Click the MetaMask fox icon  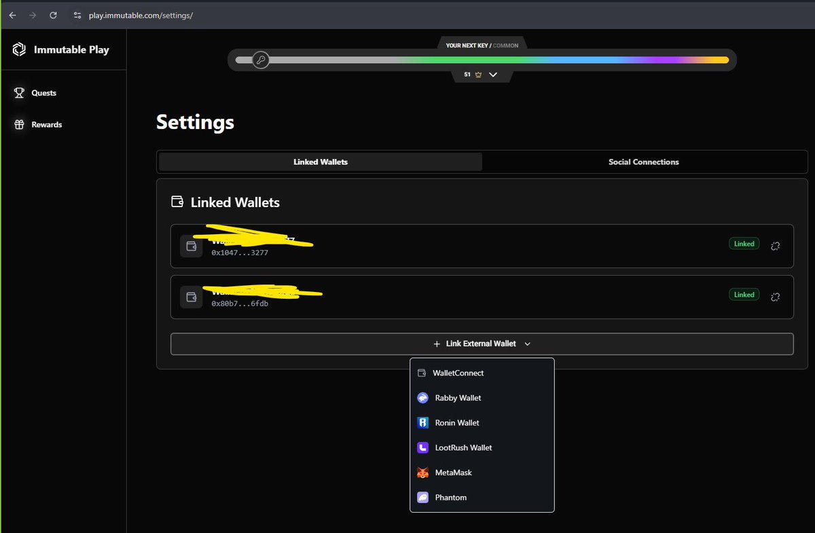pos(422,473)
